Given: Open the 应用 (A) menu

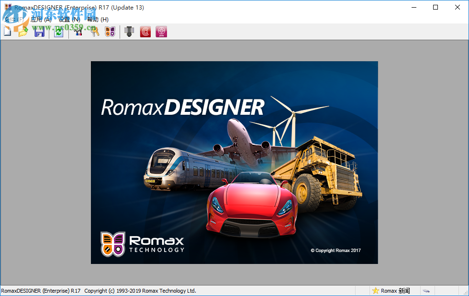Looking at the screenshot, I should pos(41,19).
